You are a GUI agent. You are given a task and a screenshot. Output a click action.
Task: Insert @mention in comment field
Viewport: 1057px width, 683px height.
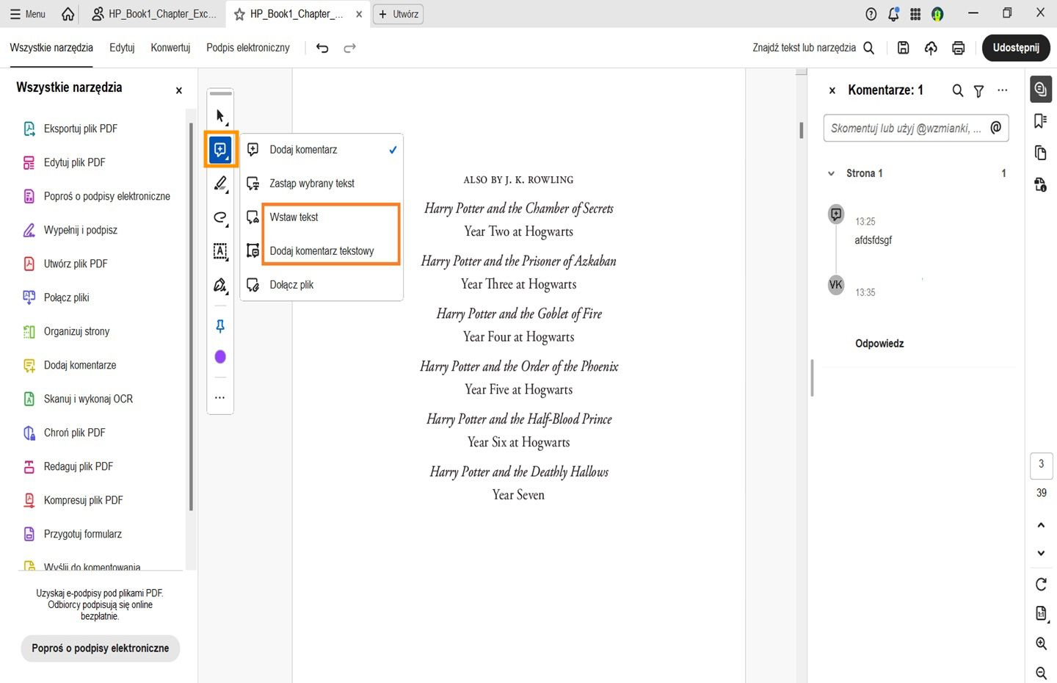(x=996, y=128)
